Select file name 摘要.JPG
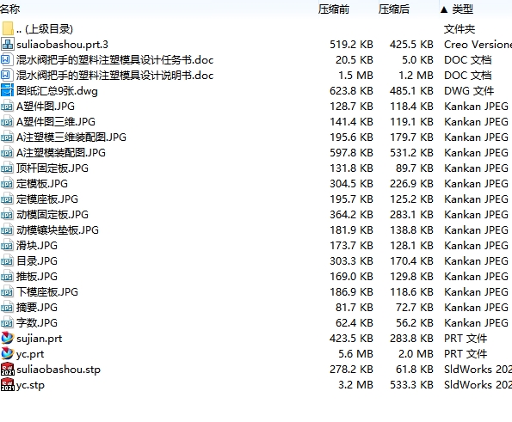The image size is (512, 422). pos(37,307)
